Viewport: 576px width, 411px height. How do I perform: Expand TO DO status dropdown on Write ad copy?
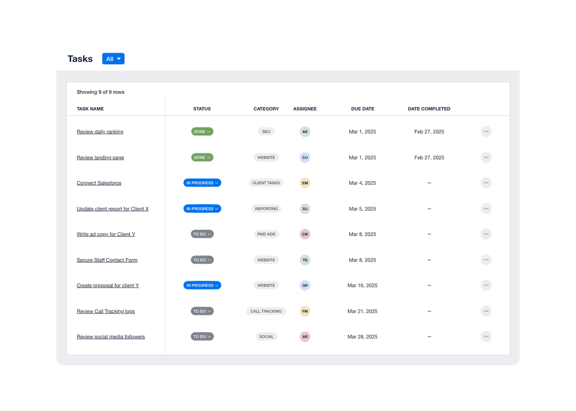[202, 234]
